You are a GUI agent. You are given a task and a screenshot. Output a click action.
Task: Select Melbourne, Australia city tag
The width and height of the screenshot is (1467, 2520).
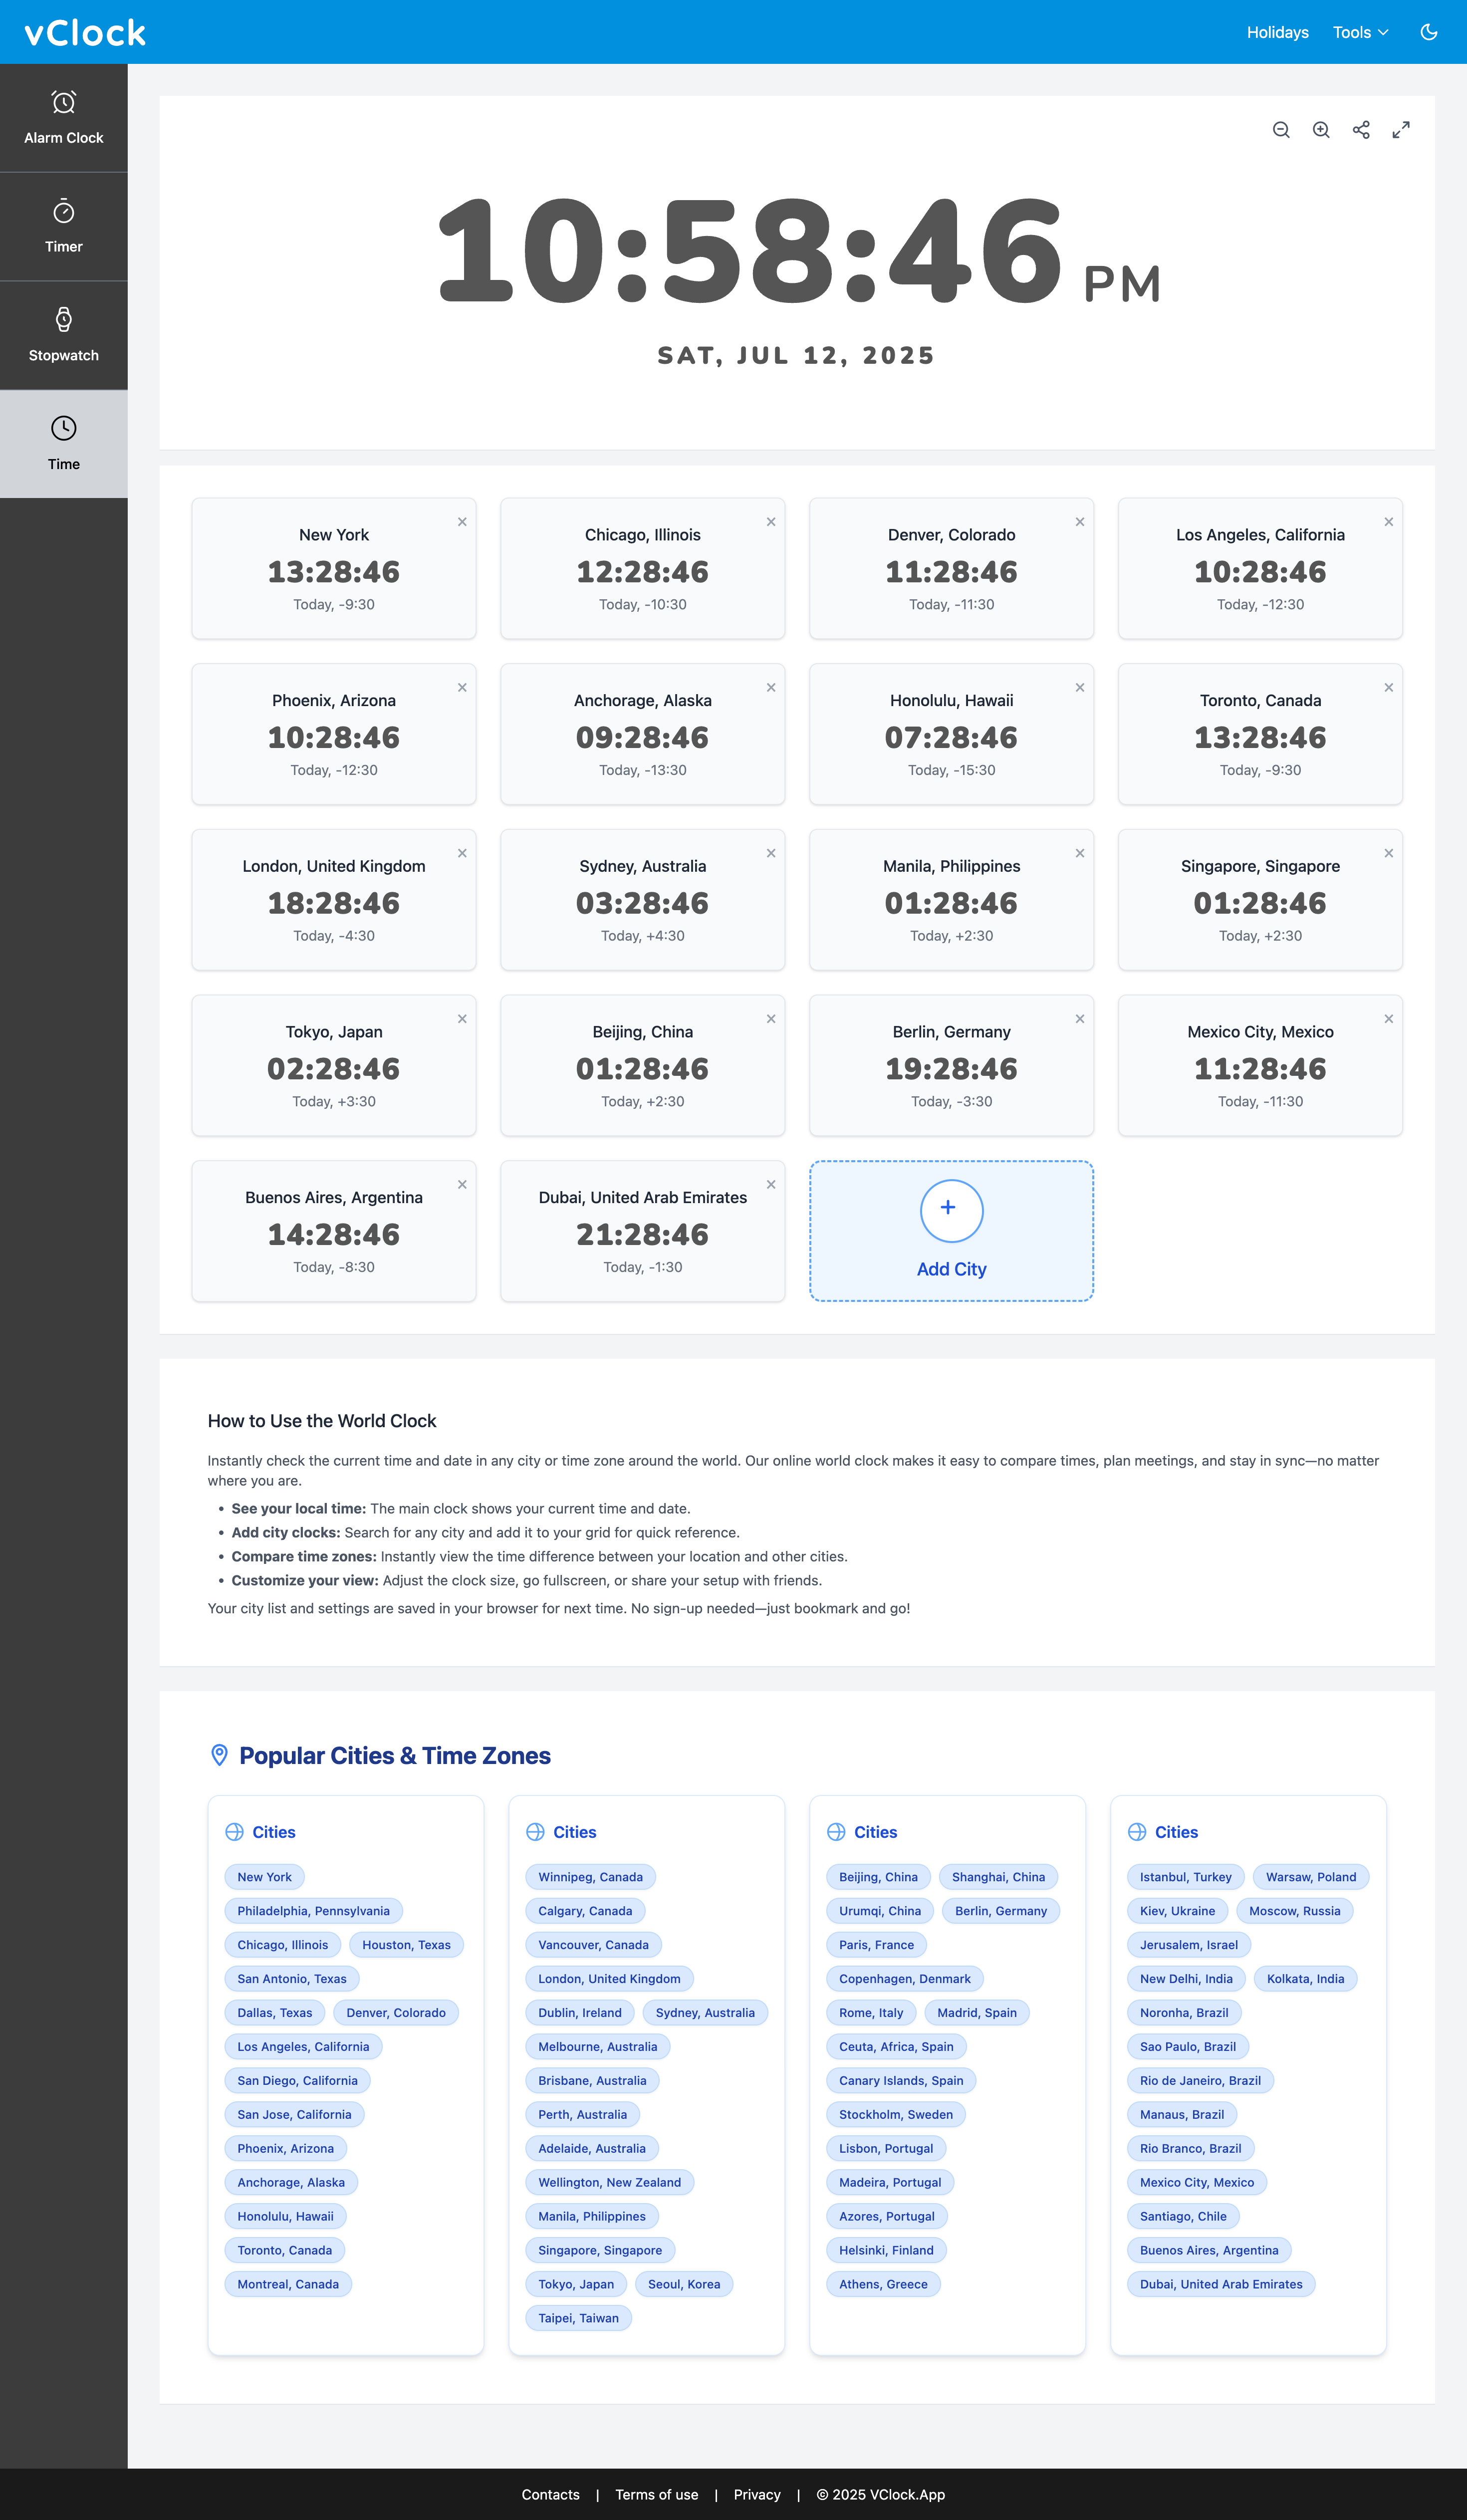click(x=597, y=2047)
